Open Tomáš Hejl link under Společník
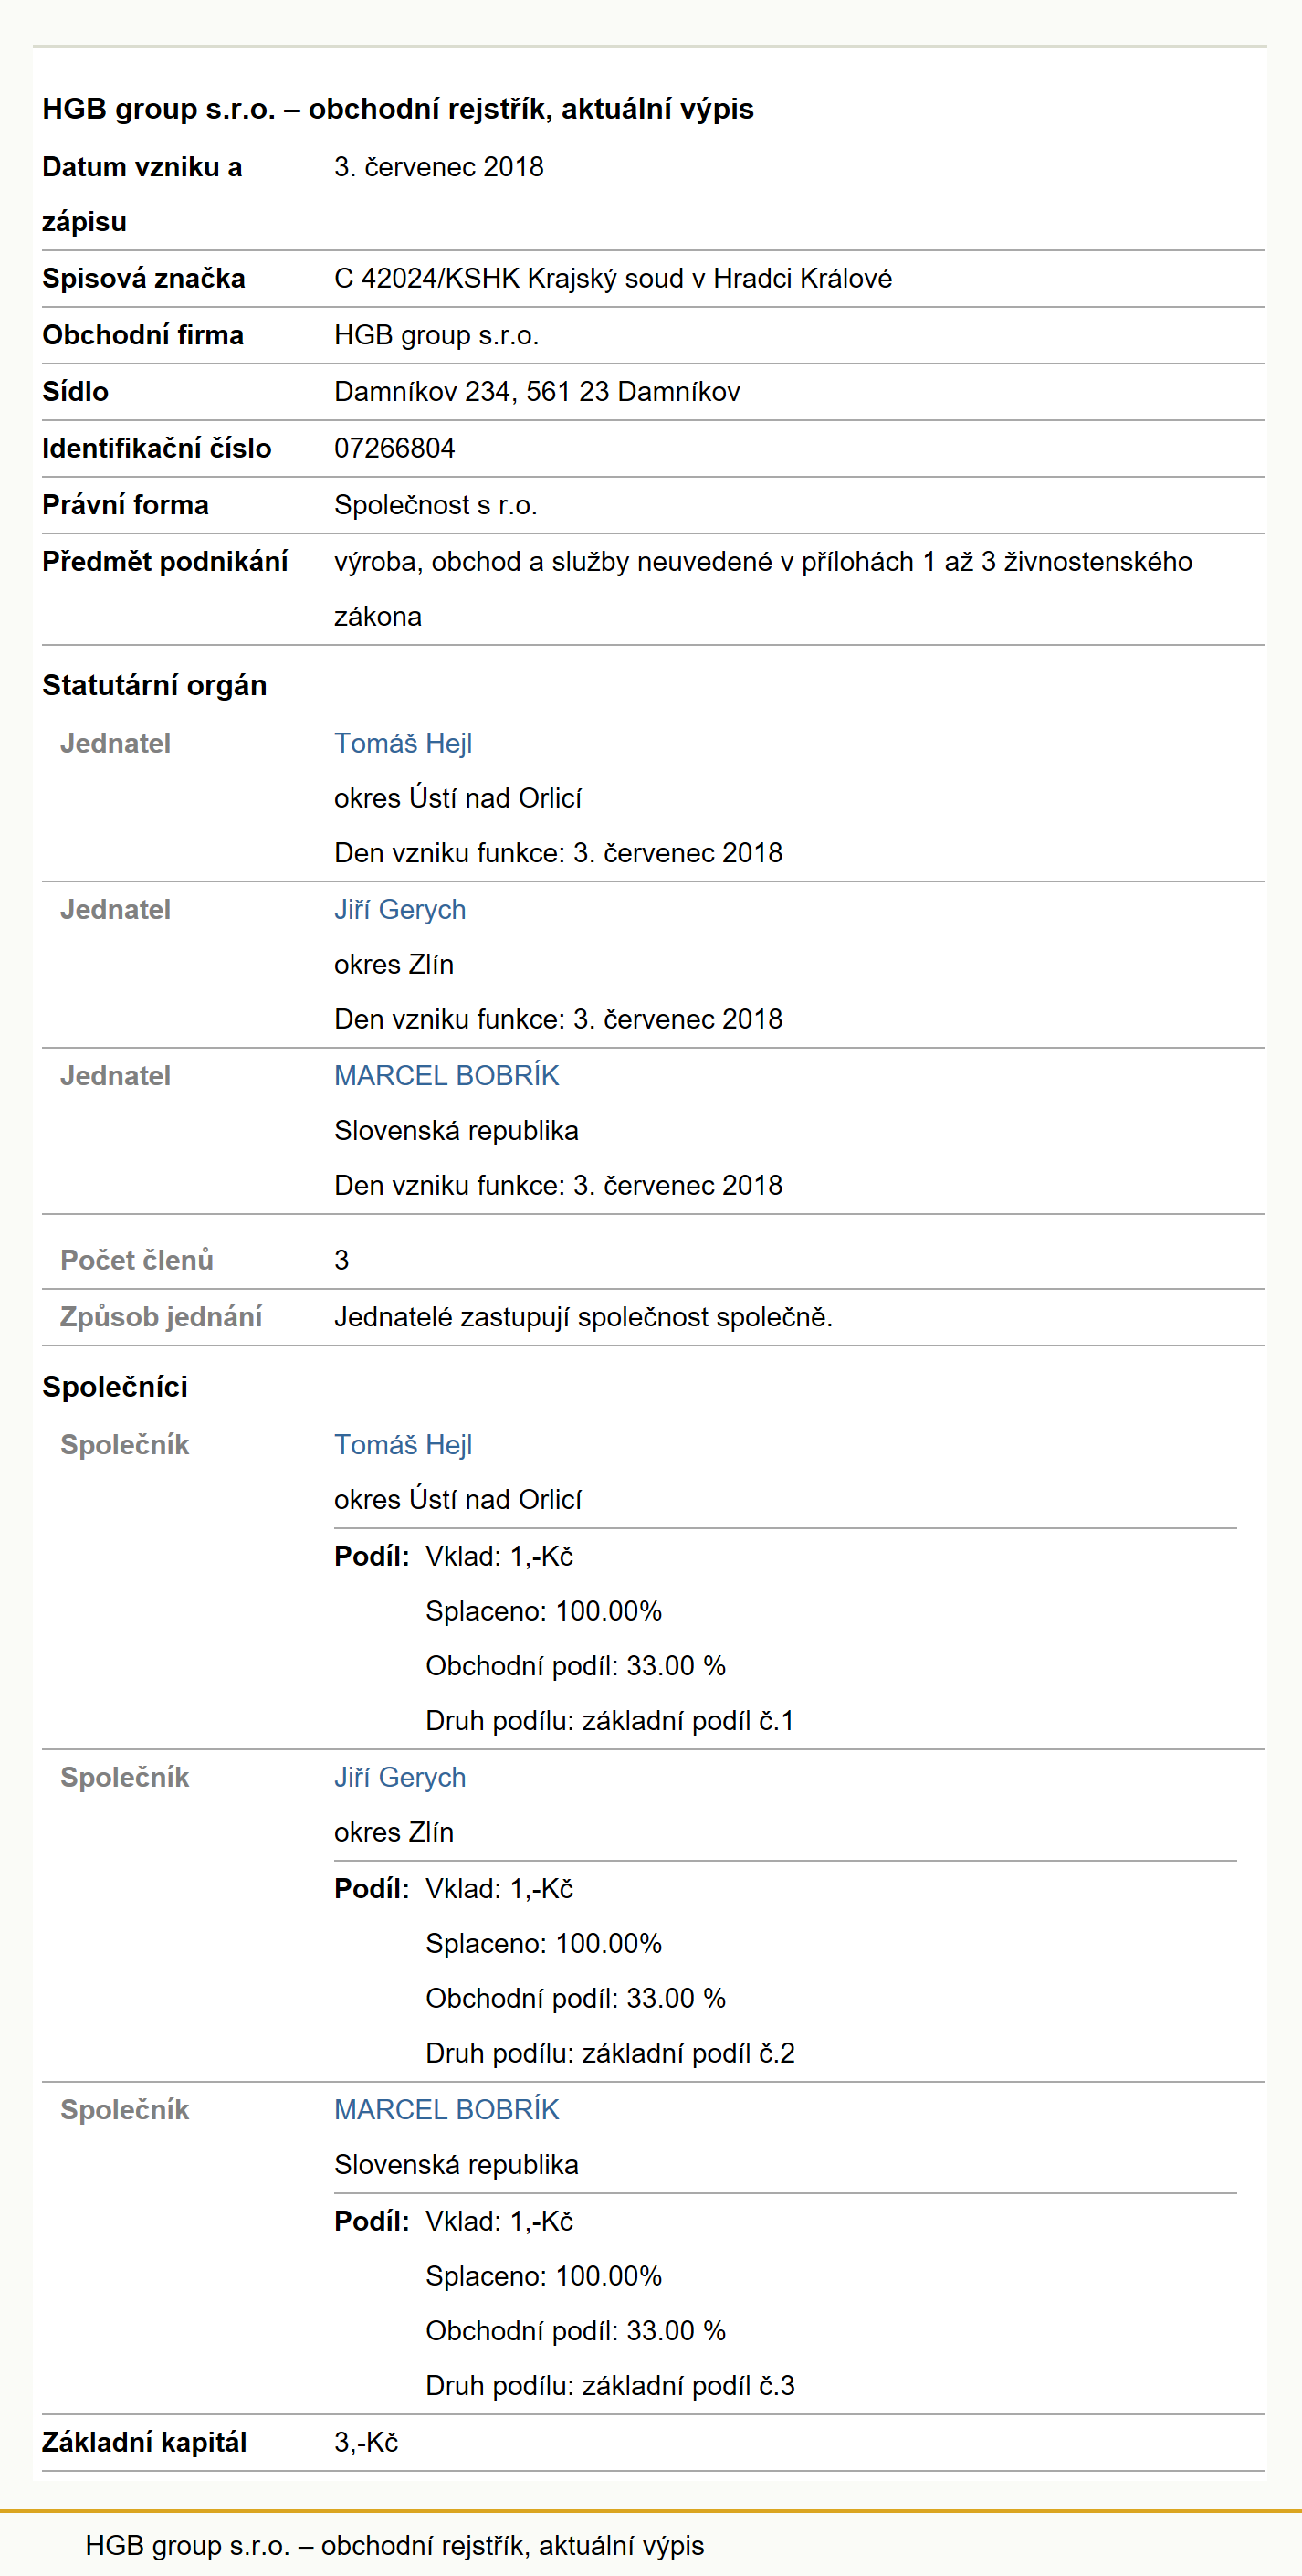 click(403, 1444)
